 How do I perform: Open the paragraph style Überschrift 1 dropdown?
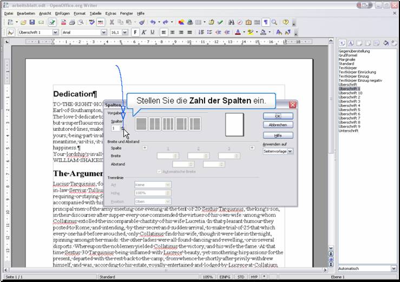[x=55, y=33]
